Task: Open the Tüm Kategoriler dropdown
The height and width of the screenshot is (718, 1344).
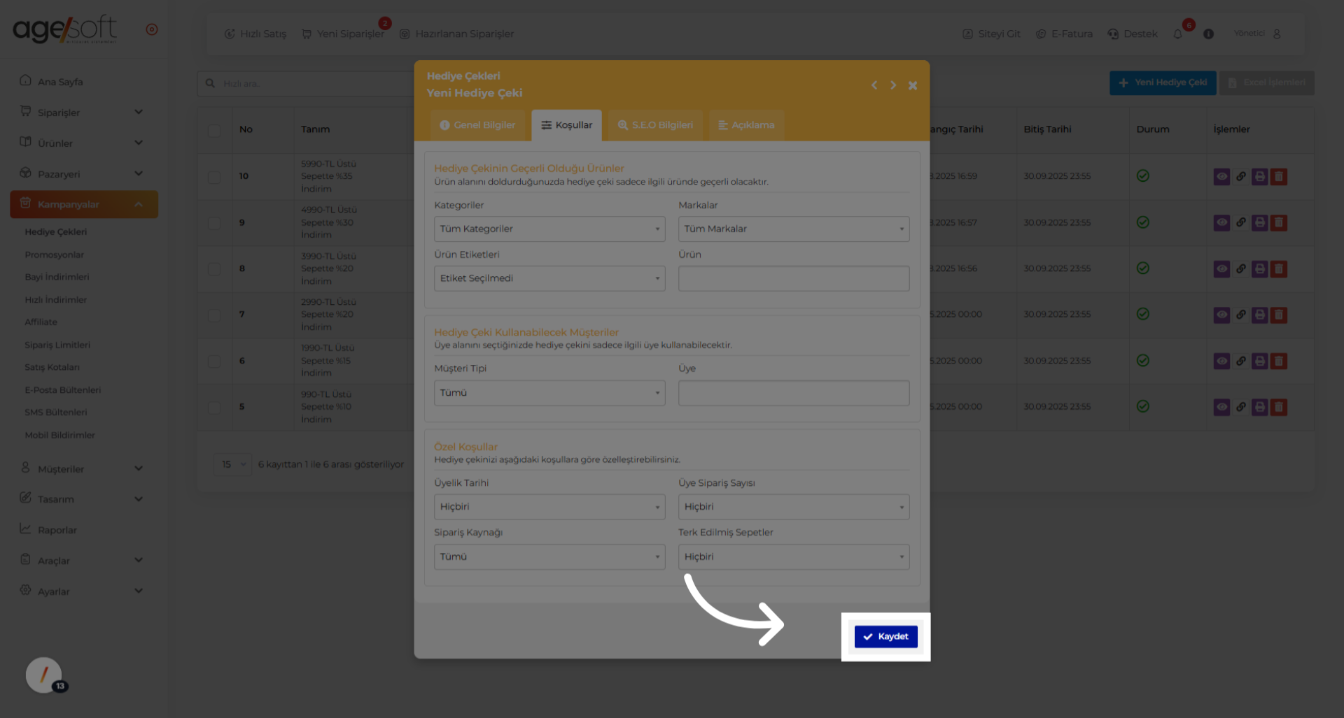Action: 549,229
